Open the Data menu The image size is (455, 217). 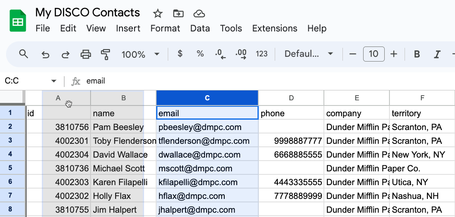[x=200, y=28]
